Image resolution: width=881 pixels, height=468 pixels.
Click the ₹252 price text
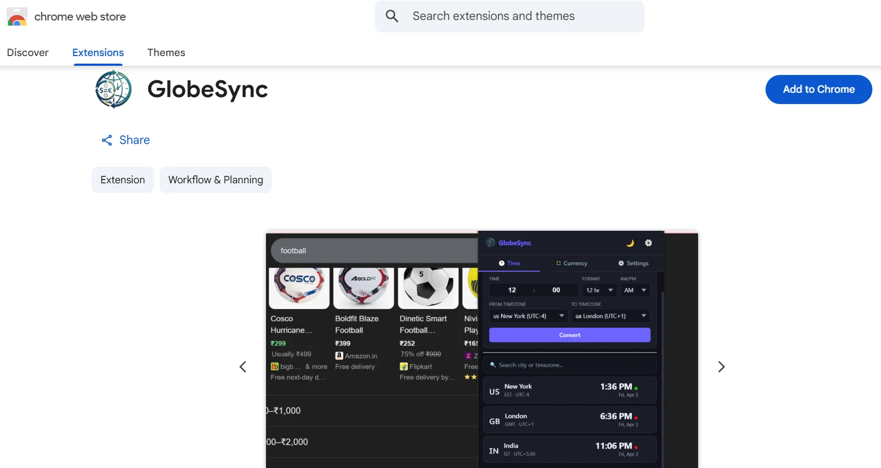[407, 343]
